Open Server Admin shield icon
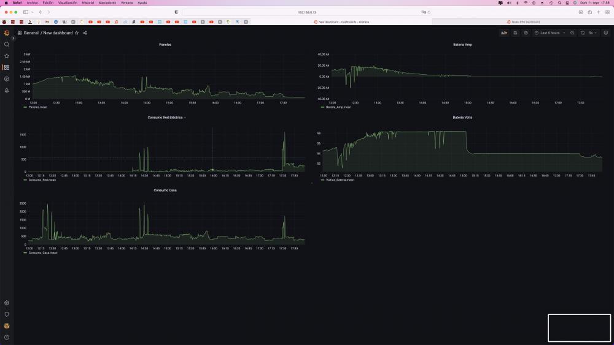The image size is (614, 345). (x=7, y=314)
